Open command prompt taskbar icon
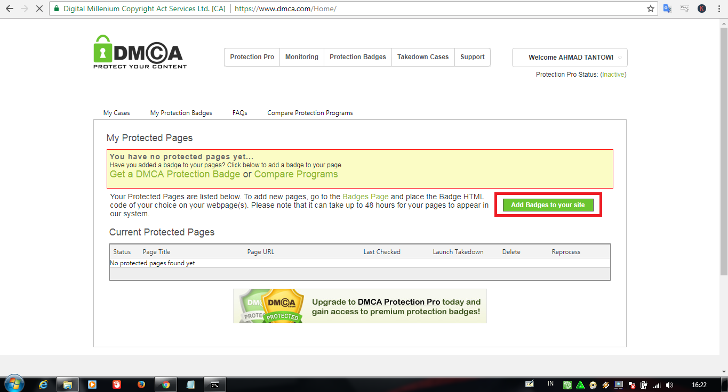728x392 pixels. click(x=215, y=385)
